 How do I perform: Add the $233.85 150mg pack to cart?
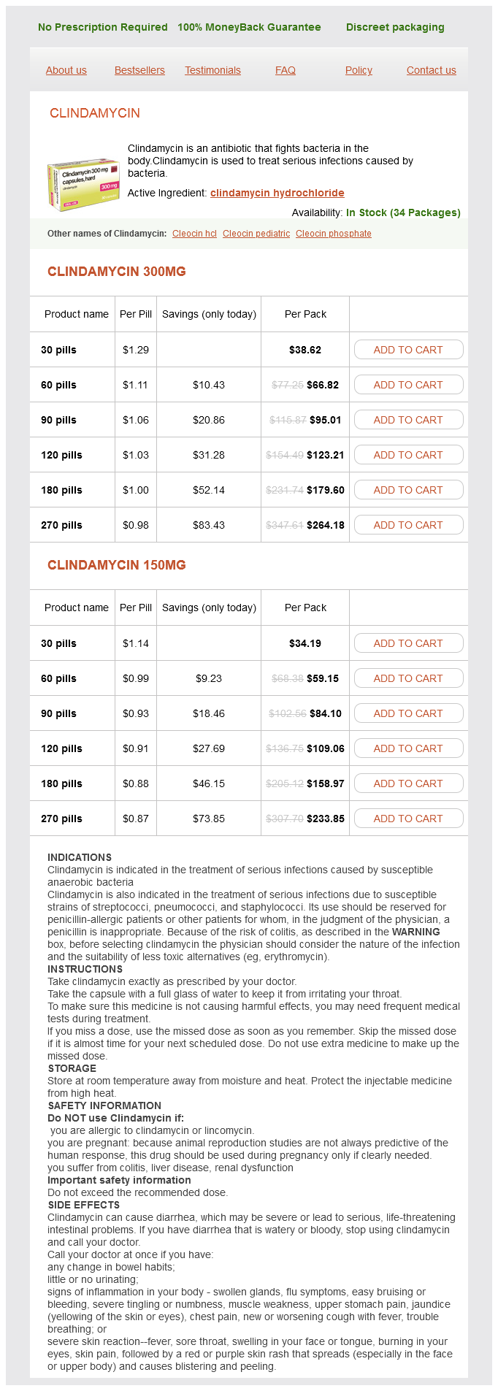click(x=408, y=819)
